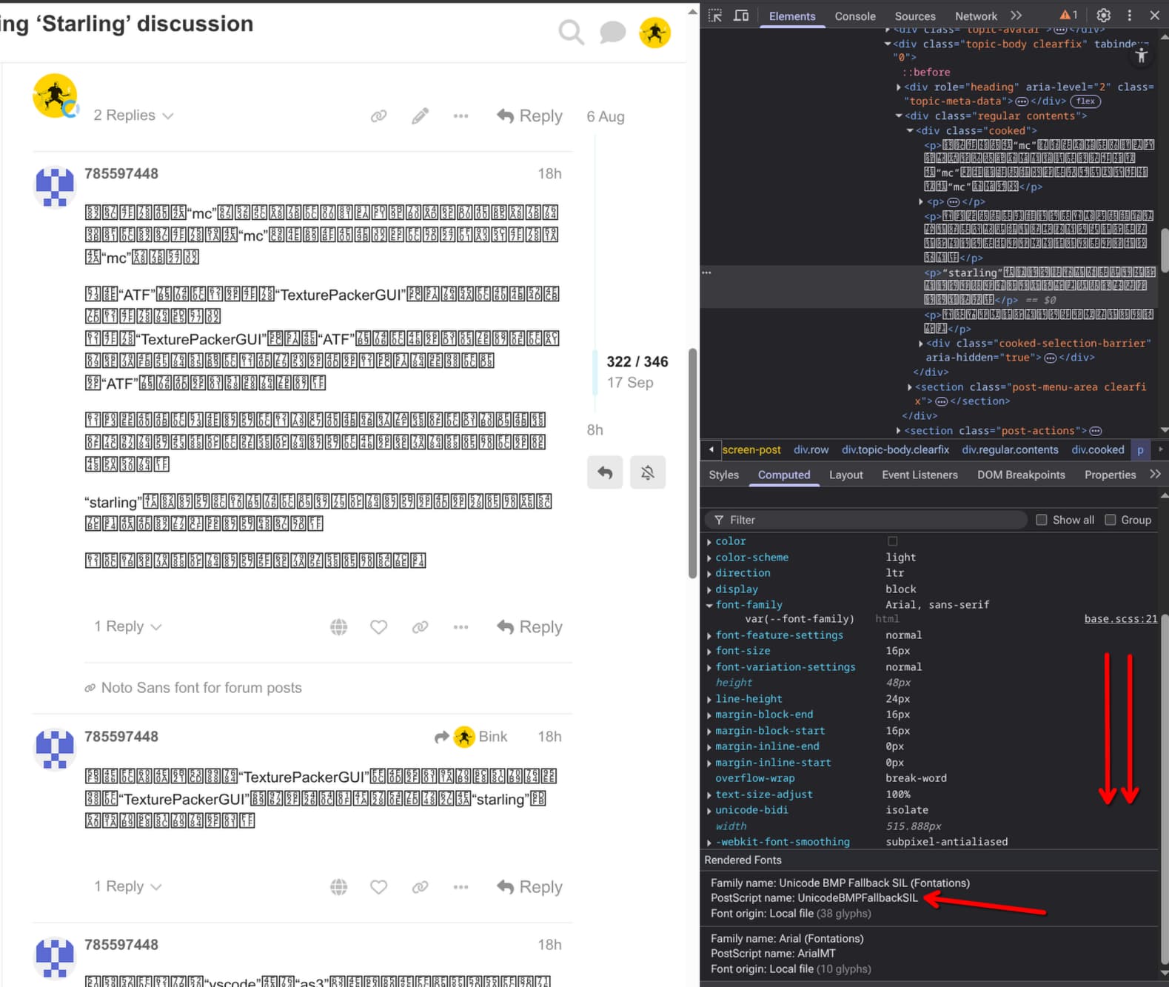Toggle the device toolbar icon
The image size is (1169, 987).
(741, 16)
